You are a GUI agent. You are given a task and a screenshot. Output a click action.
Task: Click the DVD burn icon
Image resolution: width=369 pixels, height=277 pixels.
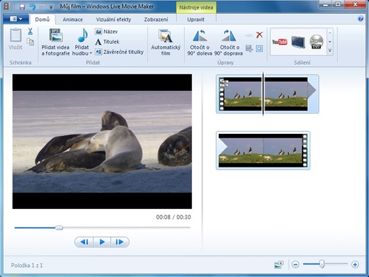click(x=316, y=42)
